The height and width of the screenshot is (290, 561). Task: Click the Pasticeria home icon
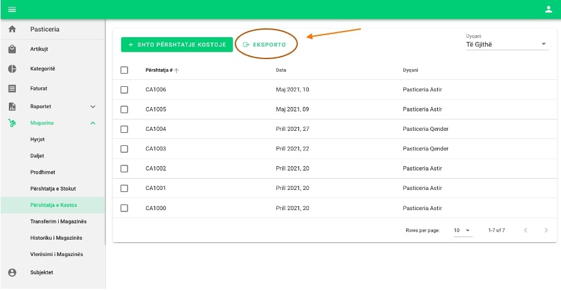click(12, 30)
